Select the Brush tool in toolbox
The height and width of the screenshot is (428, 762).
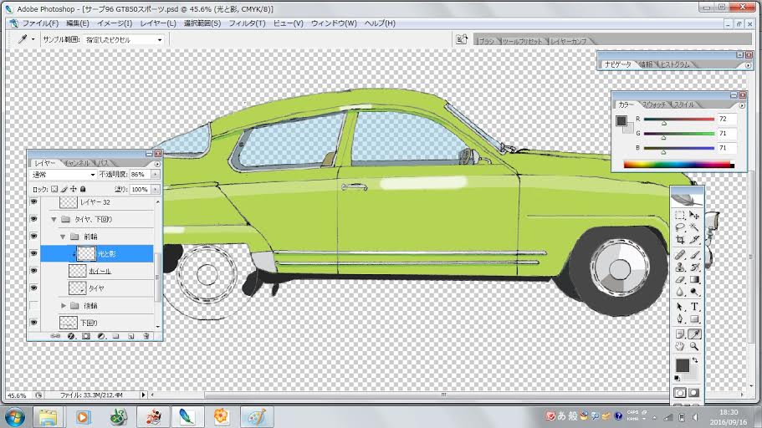694,255
